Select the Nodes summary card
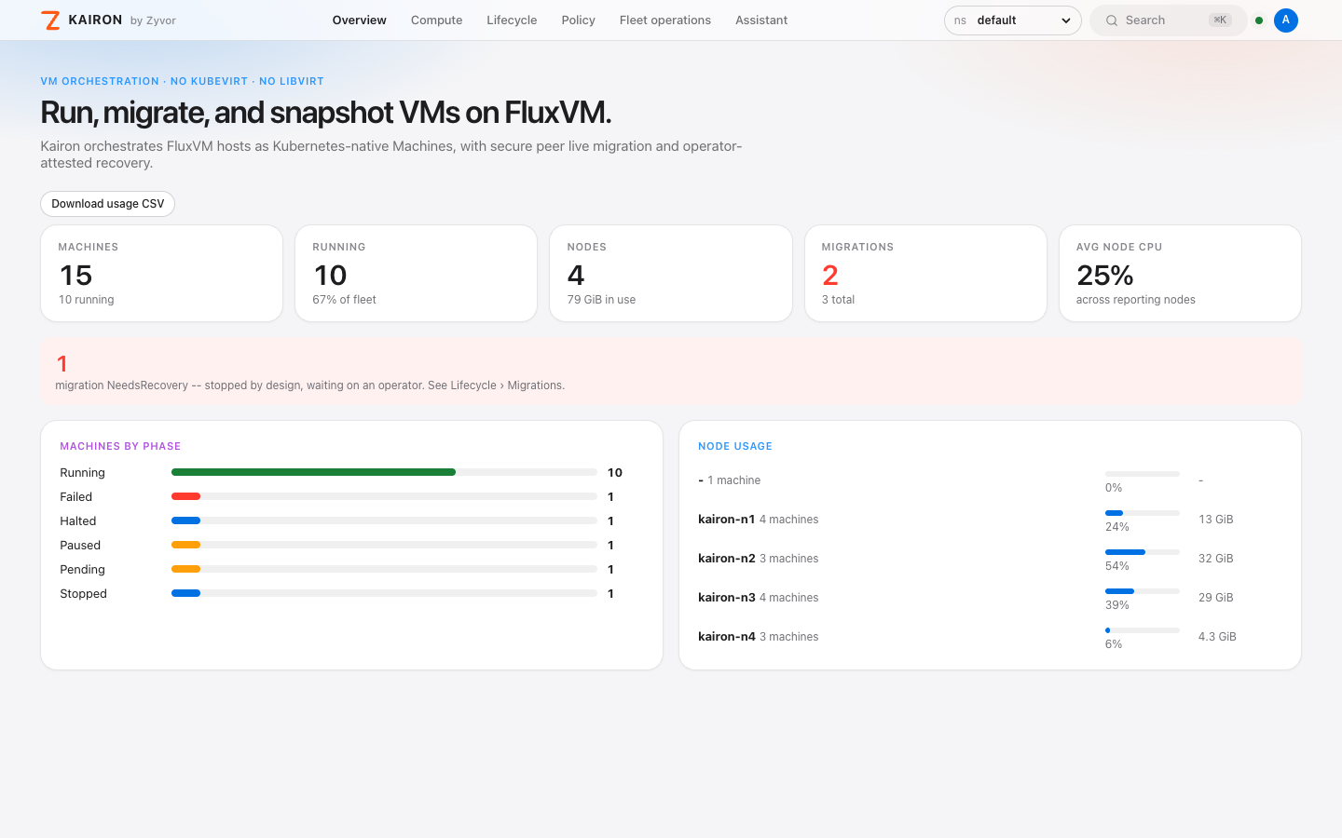Screen dimensions: 1342x838 coord(671,274)
